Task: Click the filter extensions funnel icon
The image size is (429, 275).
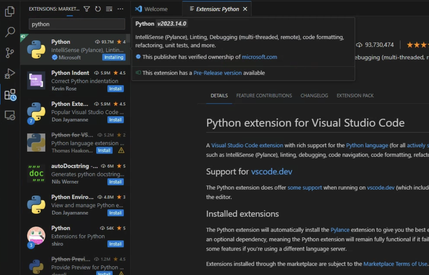Action: coord(87,9)
